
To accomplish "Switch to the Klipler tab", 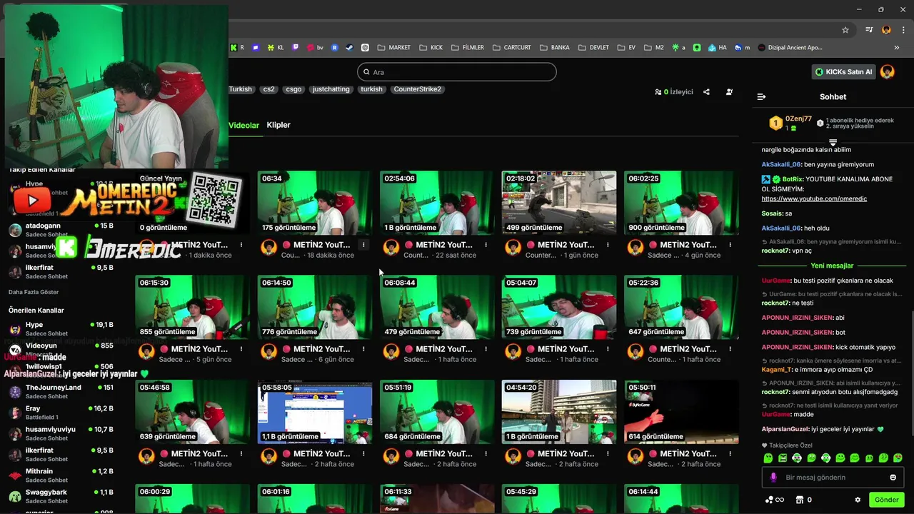I will tap(278, 125).
